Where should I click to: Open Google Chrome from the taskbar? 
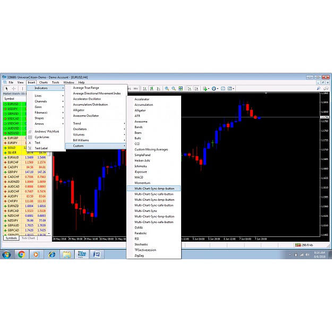[x=21, y=254]
